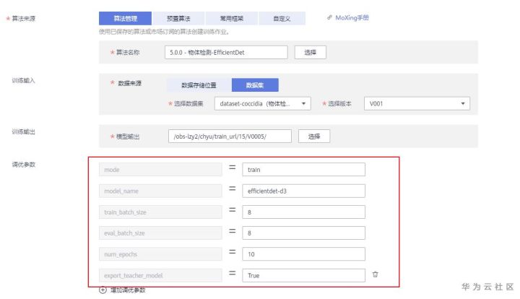Open the V001 version dropdown
520x299 pixels.
417,103
